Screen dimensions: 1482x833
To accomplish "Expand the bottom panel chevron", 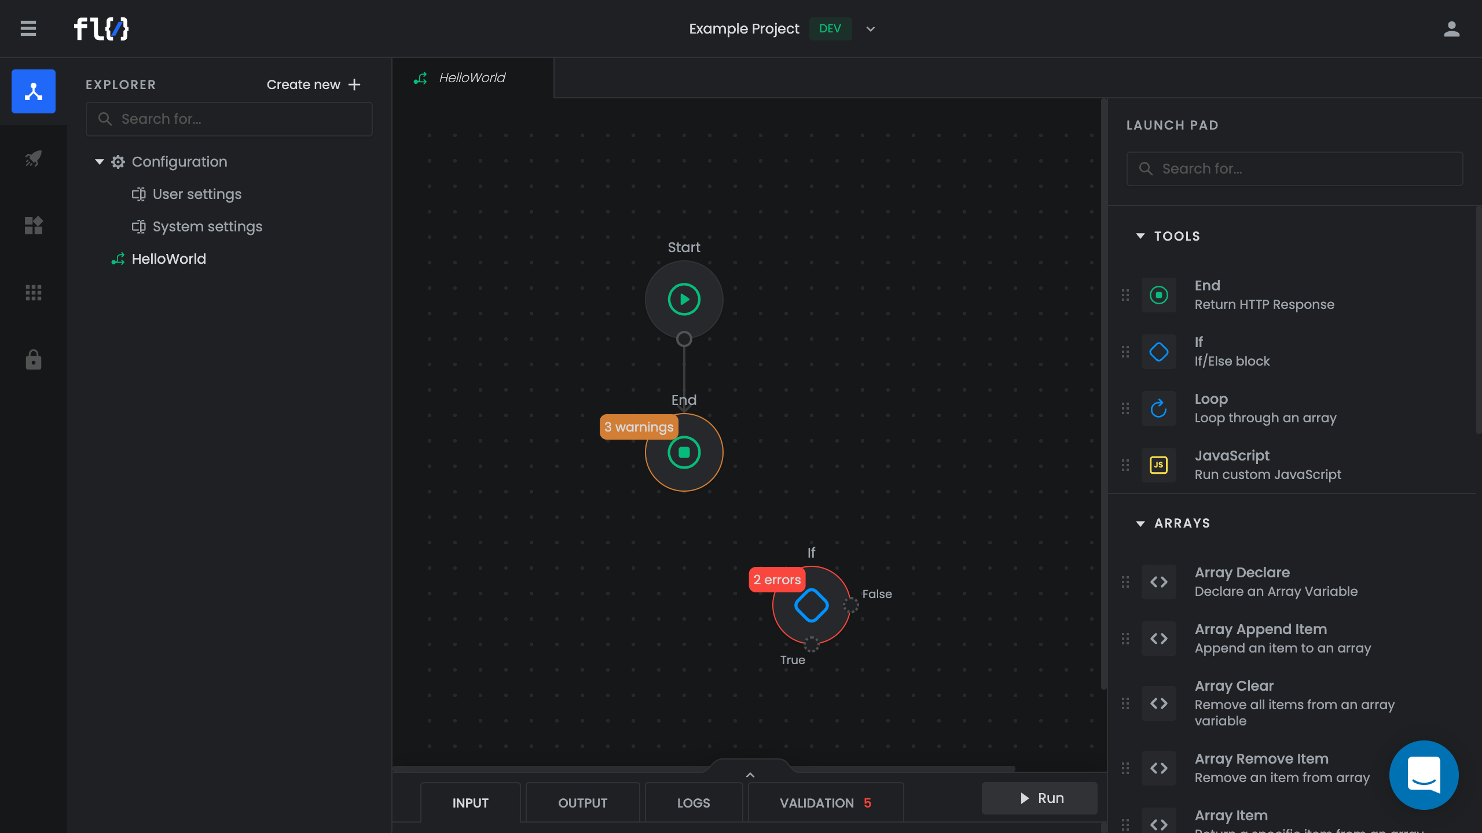I will pos(750,775).
